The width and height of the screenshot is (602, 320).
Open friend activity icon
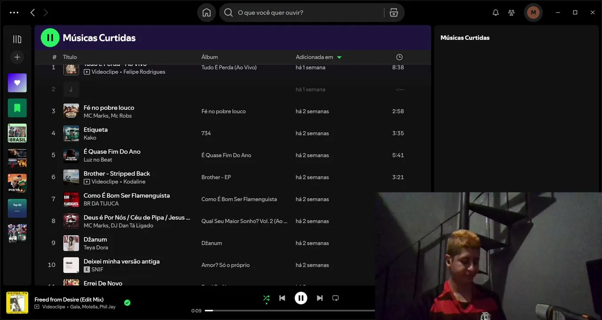511,12
